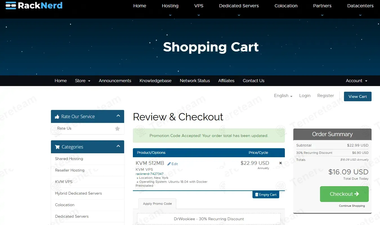
Task: Click the $22.99 USD product price
Action: click(255, 163)
